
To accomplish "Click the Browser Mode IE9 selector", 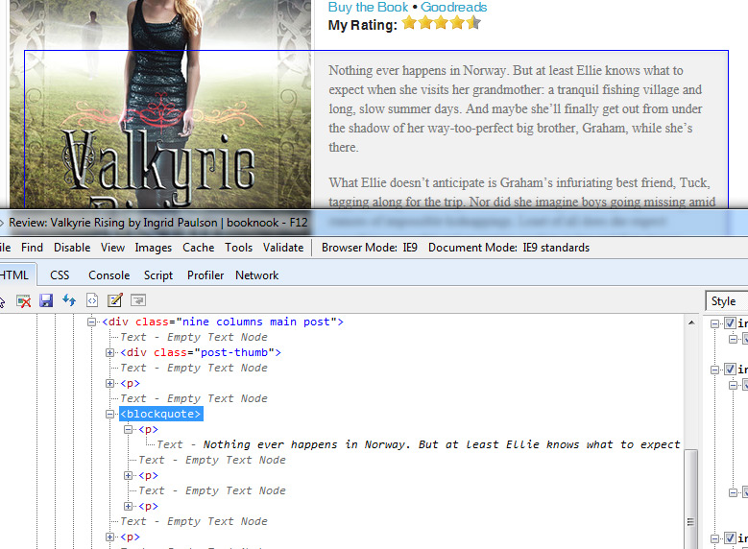I will tap(370, 247).
